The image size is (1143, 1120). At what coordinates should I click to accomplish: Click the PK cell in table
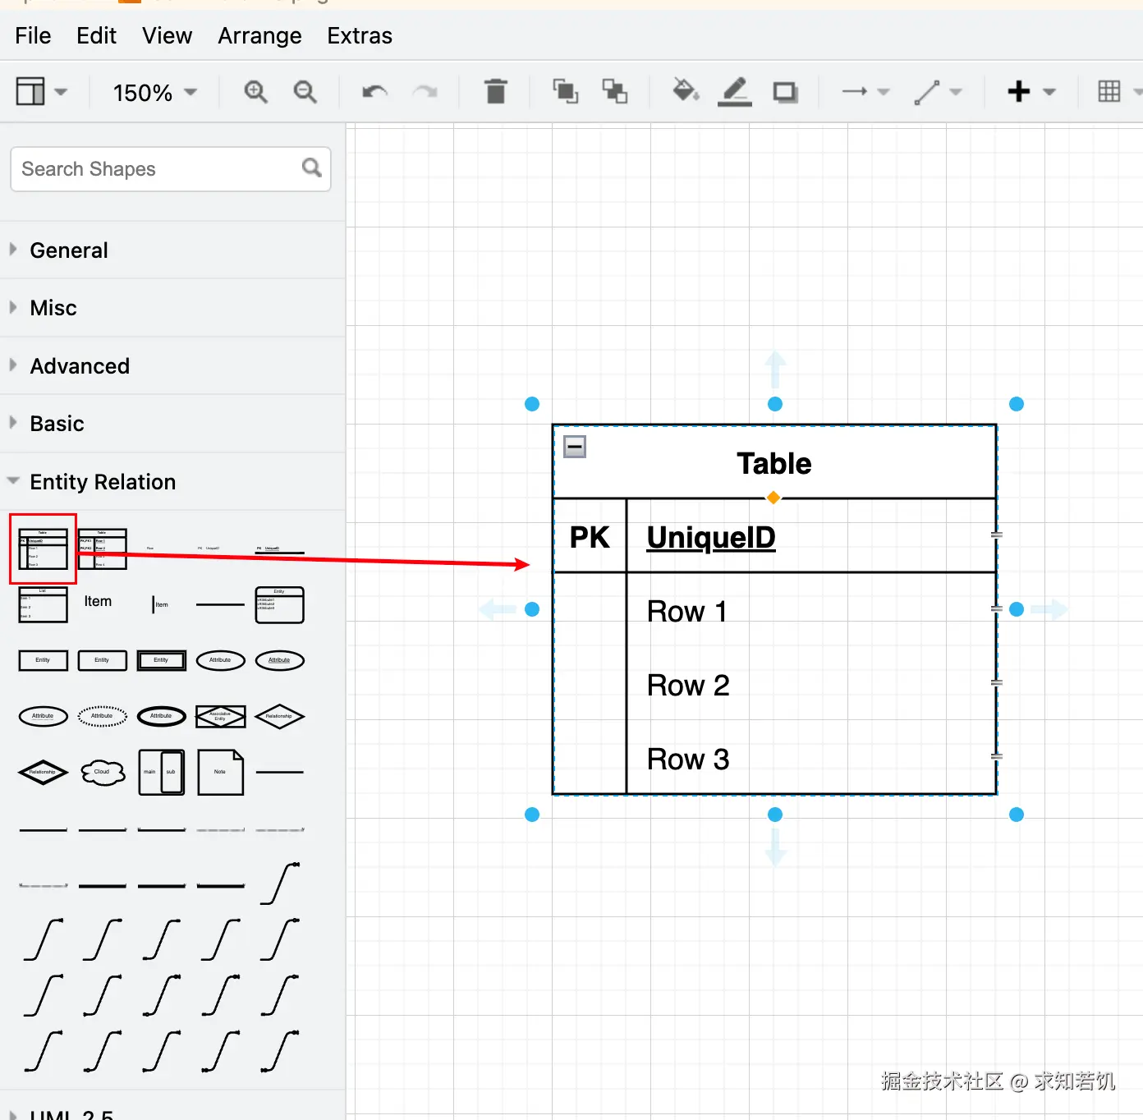pyautogui.click(x=590, y=537)
